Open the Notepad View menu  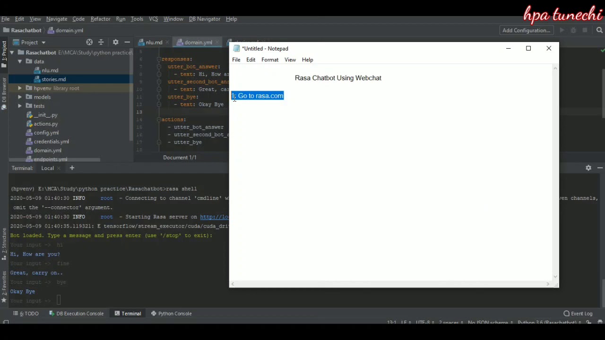[x=290, y=60]
